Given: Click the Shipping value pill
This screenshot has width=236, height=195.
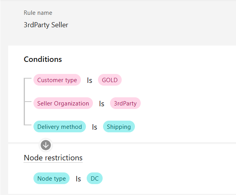Looking at the screenshot, I should tap(119, 126).
